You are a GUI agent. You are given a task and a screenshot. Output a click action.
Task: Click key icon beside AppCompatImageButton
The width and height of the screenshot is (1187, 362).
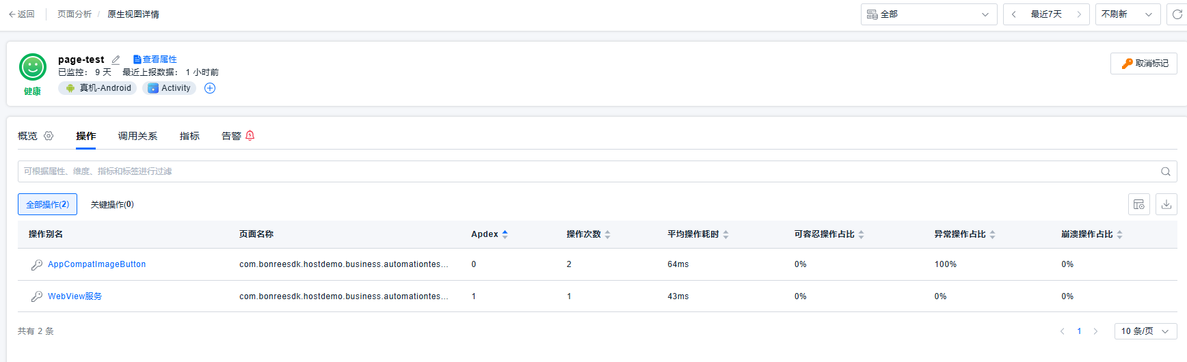tap(37, 265)
